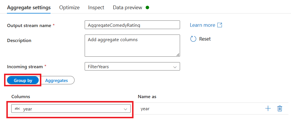Go to the Inspect tab
The height and width of the screenshot is (120, 291).
click(x=96, y=7)
